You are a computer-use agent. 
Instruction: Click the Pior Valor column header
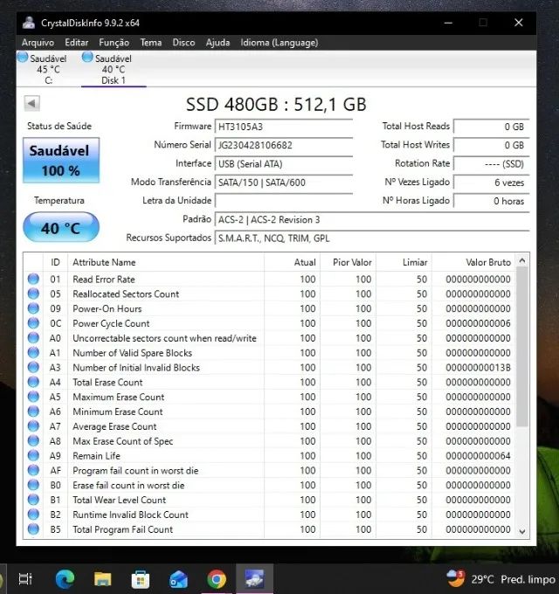click(x=349, y=262)
